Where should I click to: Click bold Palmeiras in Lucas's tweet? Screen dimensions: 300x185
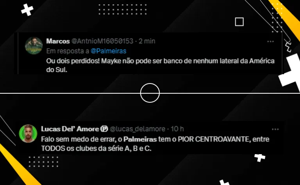(140, 139)
